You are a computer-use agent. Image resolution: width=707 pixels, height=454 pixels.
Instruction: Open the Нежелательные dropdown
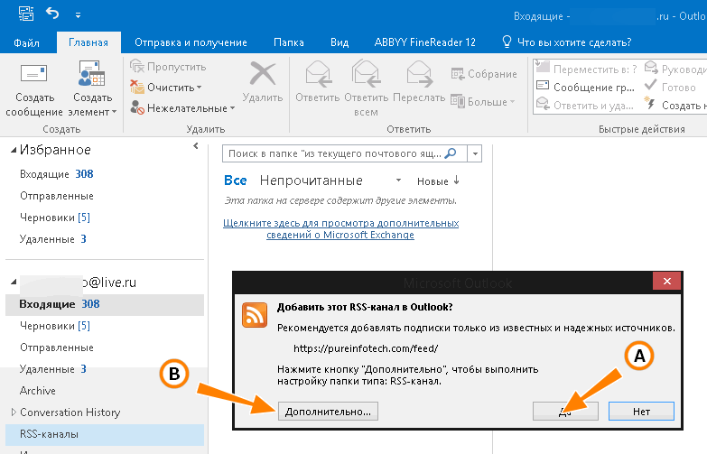pos(182,108)
